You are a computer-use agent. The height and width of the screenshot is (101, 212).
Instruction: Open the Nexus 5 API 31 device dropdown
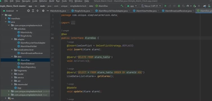151,6
